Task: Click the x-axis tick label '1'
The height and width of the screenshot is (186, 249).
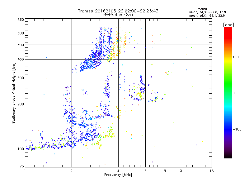Action: point(25,171)
